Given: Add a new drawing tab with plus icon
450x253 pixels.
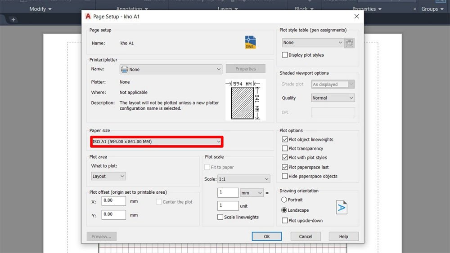Looking at the screenshot, I should [x=13, y=19].
